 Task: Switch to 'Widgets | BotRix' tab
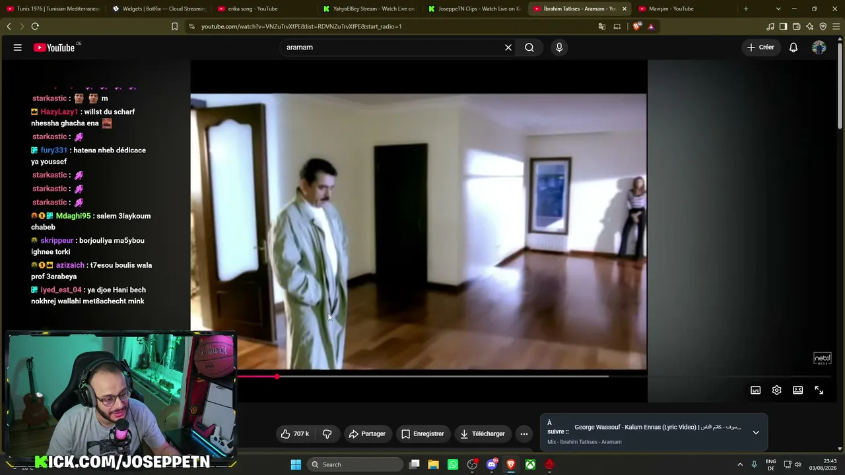(x=159, y=9)
